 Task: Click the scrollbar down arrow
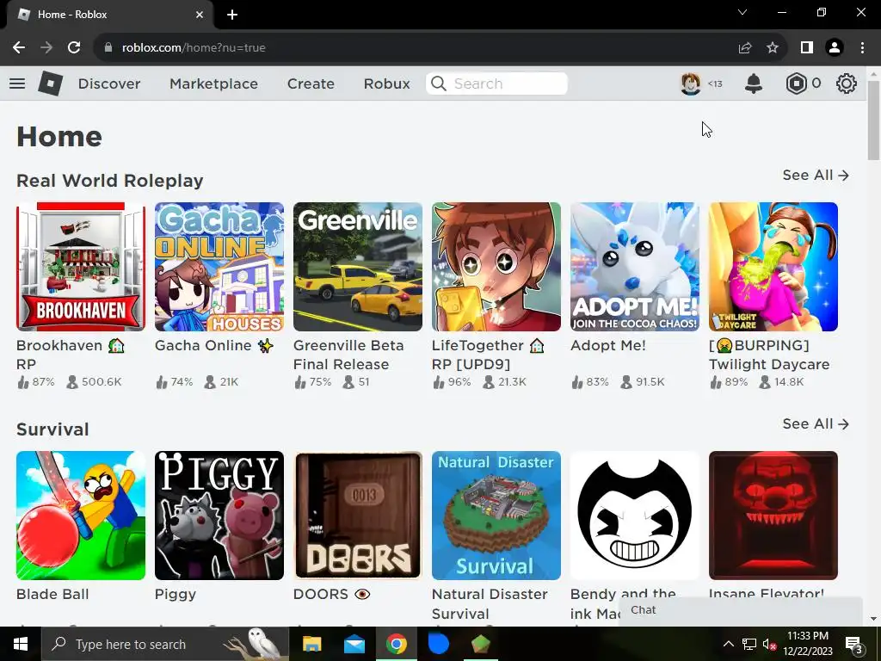click(x=873, y=619)
